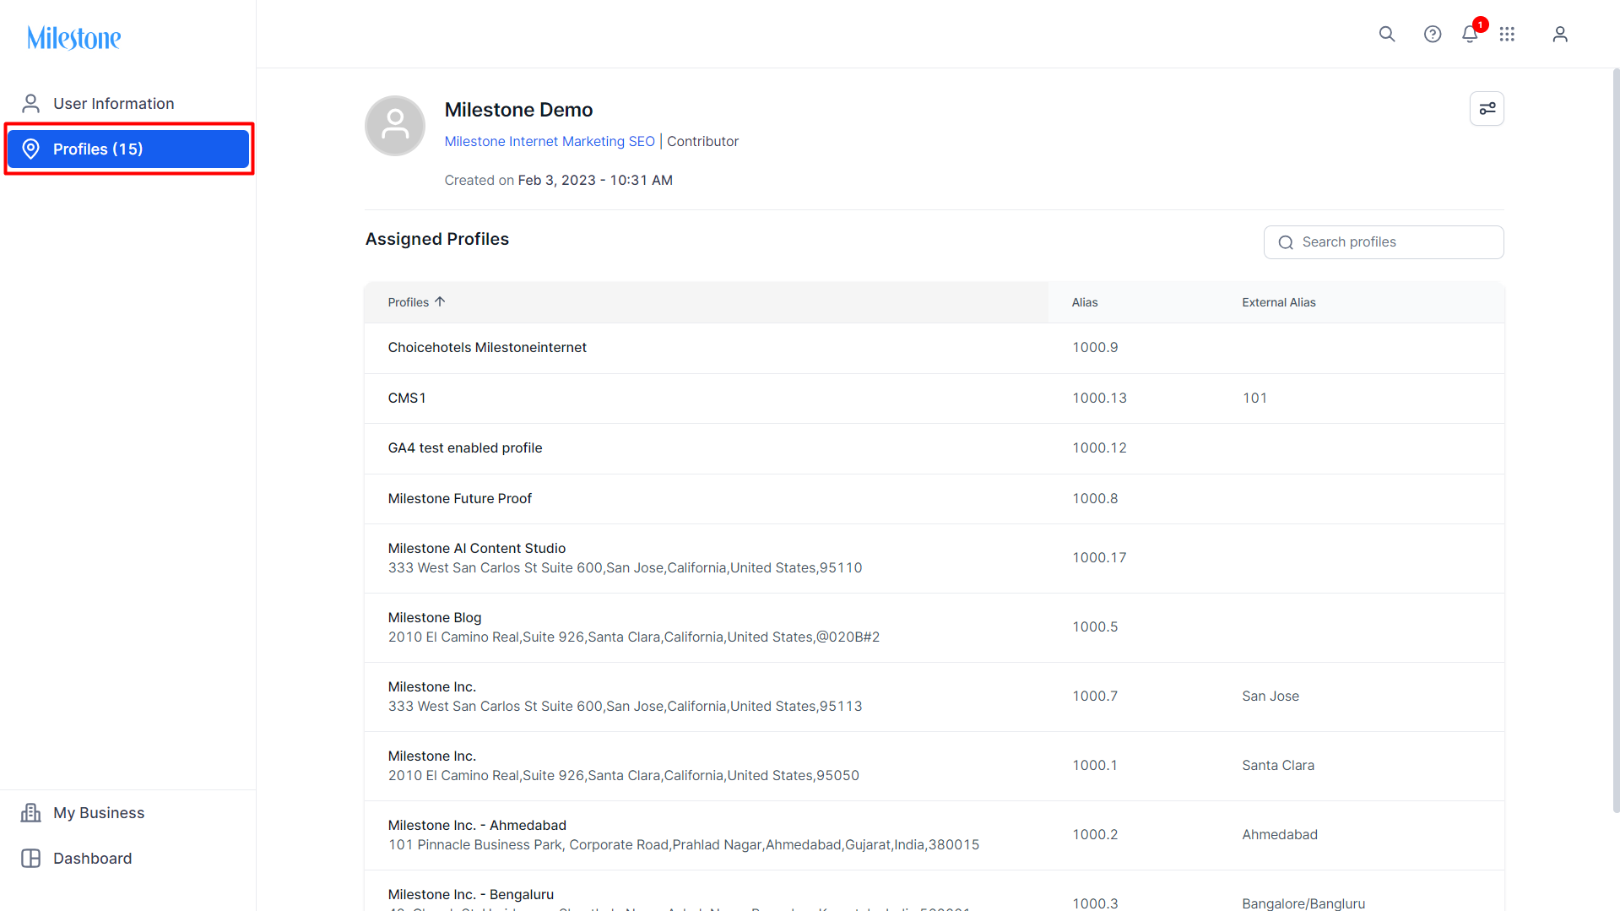Click the Profiles location pin icon
The width and height of the screenshot is (1620, 911).
(x=31, y=149)
